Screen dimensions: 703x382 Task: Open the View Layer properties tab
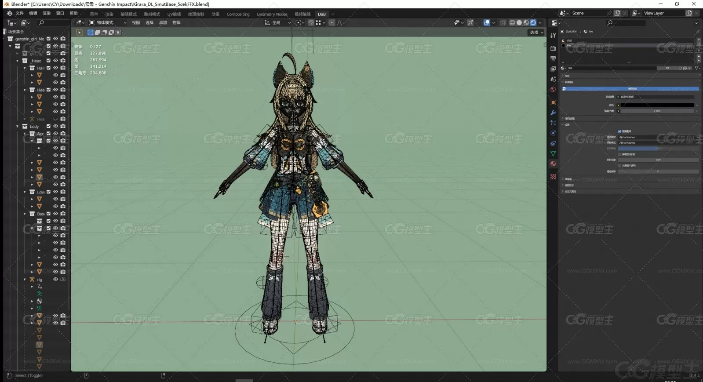coord(553,69)
